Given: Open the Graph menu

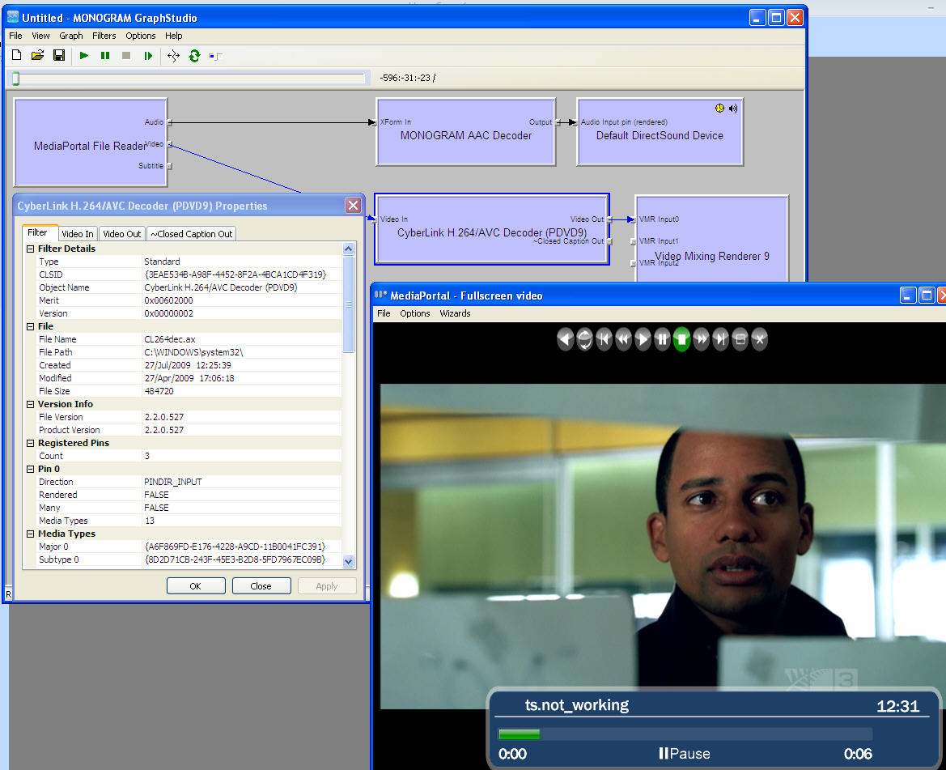Looking at the screenshot, I should point(70,36).
